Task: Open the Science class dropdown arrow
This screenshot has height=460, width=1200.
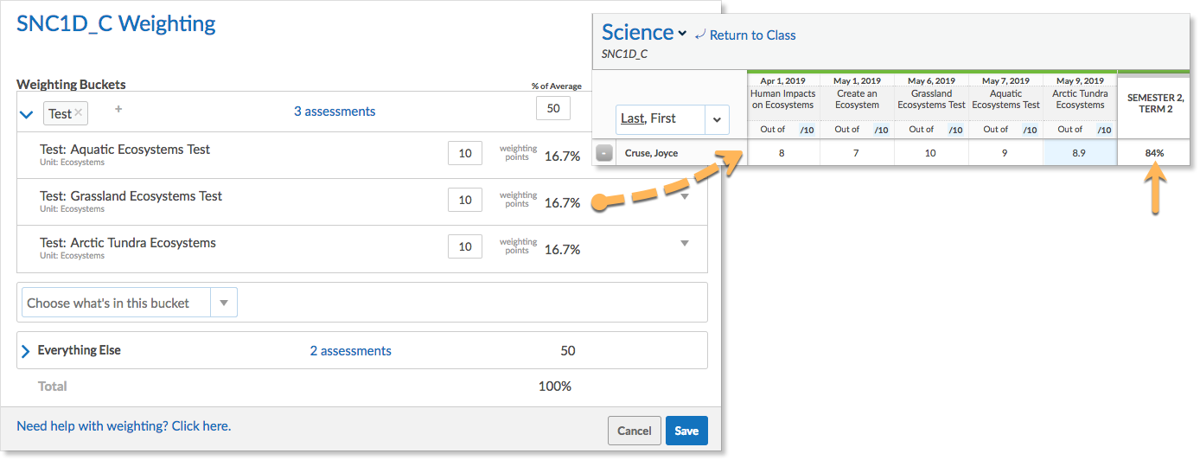Action: [682, 34]
